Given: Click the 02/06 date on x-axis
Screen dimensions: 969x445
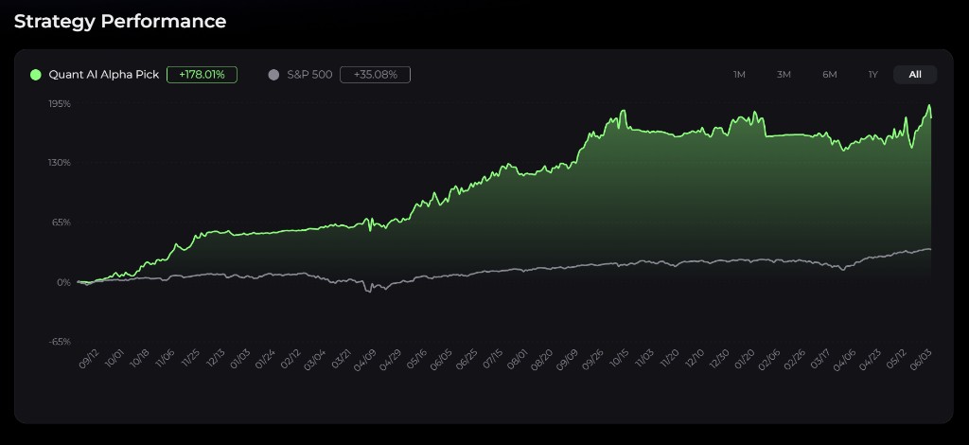Looking at the screenshot, I should tap(769, 360).
